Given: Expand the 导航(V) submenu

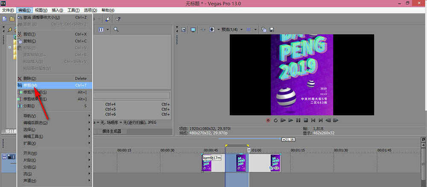Looking at the screenshot, I should (55, 116).
